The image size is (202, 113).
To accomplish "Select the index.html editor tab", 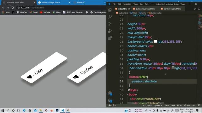I will pos(122,9).
